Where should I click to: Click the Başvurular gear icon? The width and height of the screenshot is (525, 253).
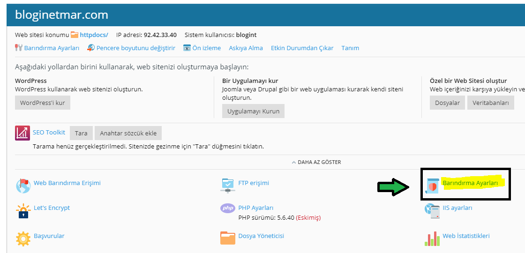(23, 238)
